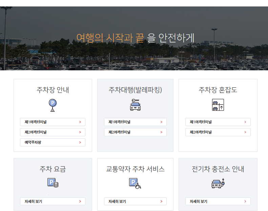Image resolution: width=268 pixels, height=211 pixels.
Task: Click the 교통약자 주차 서비스 heading
Action: click(135, 169)
